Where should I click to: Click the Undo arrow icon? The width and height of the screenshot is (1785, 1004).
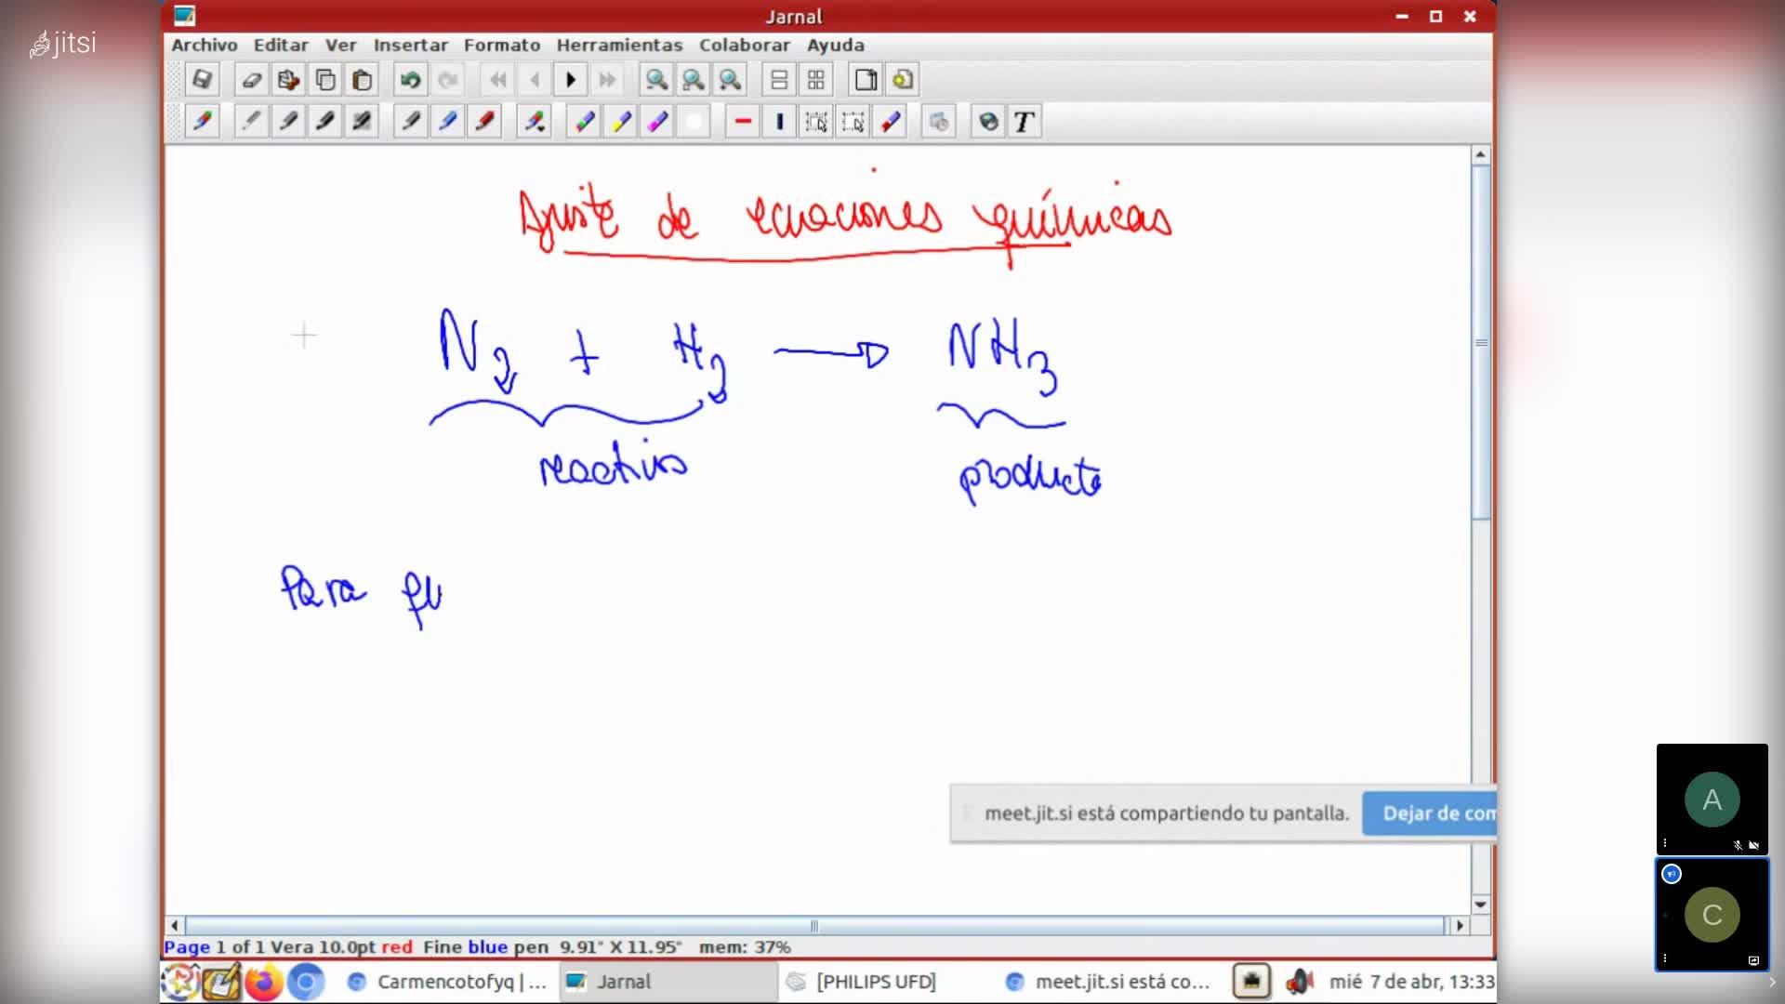pyautogui.click(x=410, y=80)
